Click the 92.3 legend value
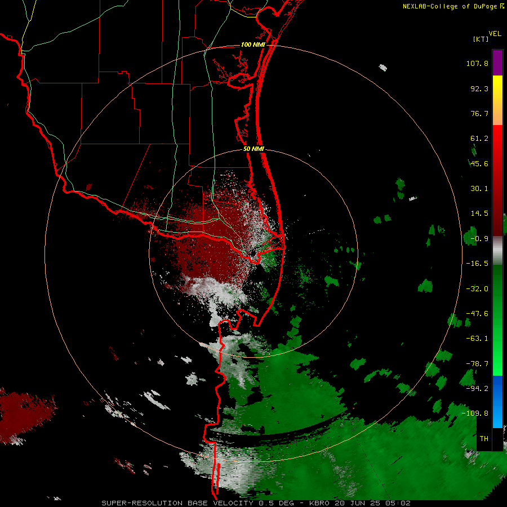The image size is (507, 507). click(x=479, y=88)
